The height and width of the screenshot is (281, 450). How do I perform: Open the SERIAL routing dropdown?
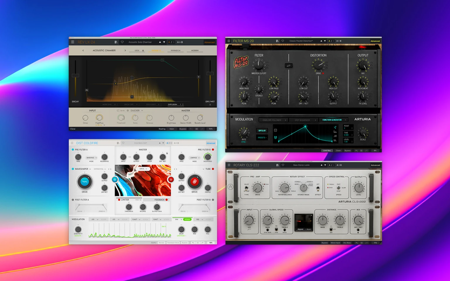(143, 169)
